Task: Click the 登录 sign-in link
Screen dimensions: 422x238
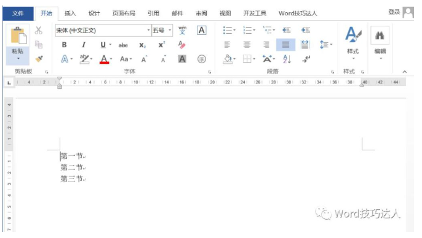Action: (394, 12)
